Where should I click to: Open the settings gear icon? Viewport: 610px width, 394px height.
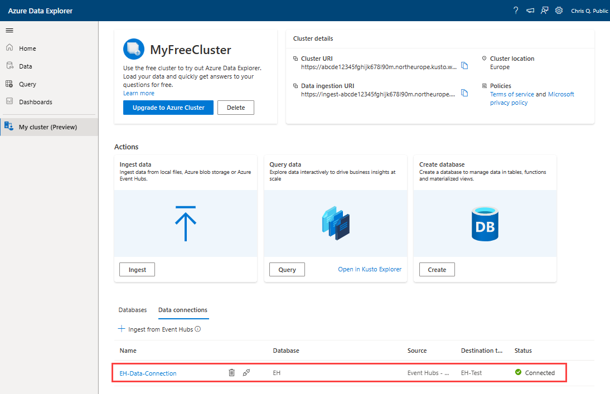click(x=559, y=11)
